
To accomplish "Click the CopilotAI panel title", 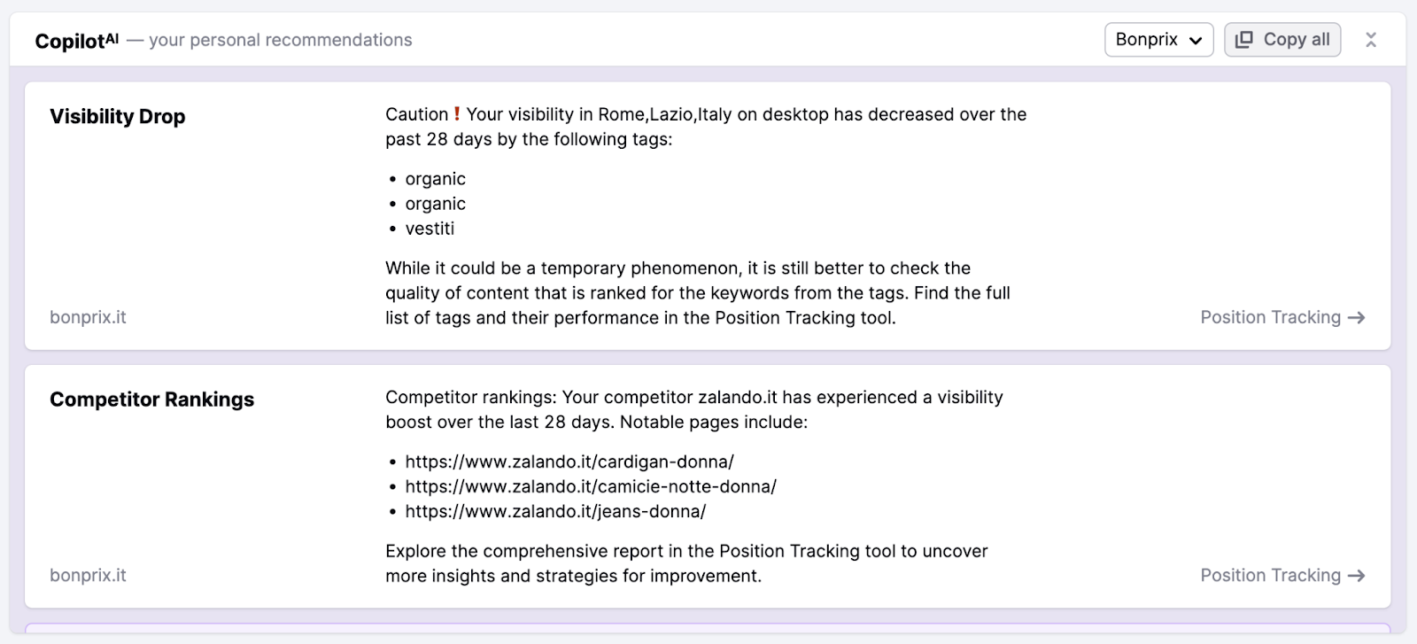I will [76, 41].
